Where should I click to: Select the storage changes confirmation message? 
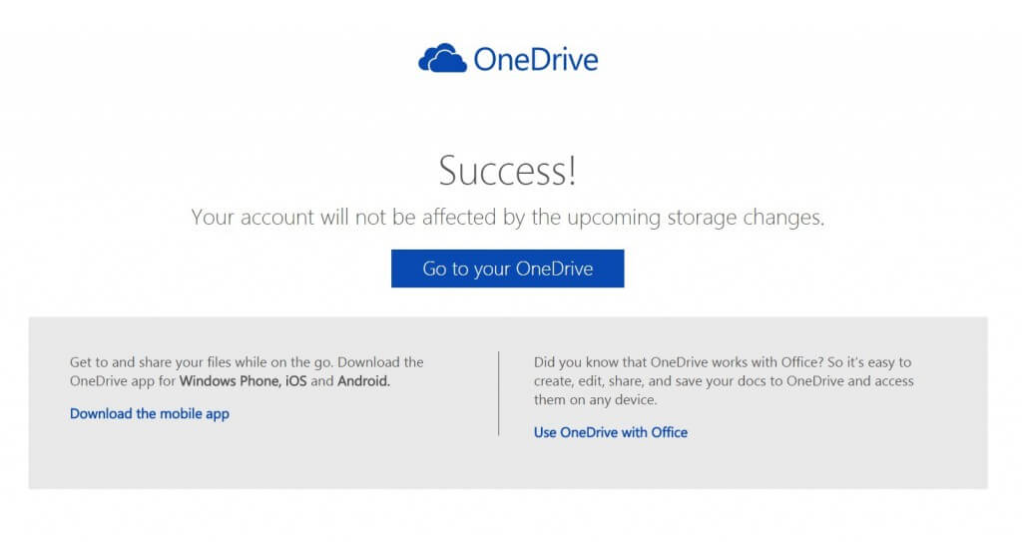(507, 218)
